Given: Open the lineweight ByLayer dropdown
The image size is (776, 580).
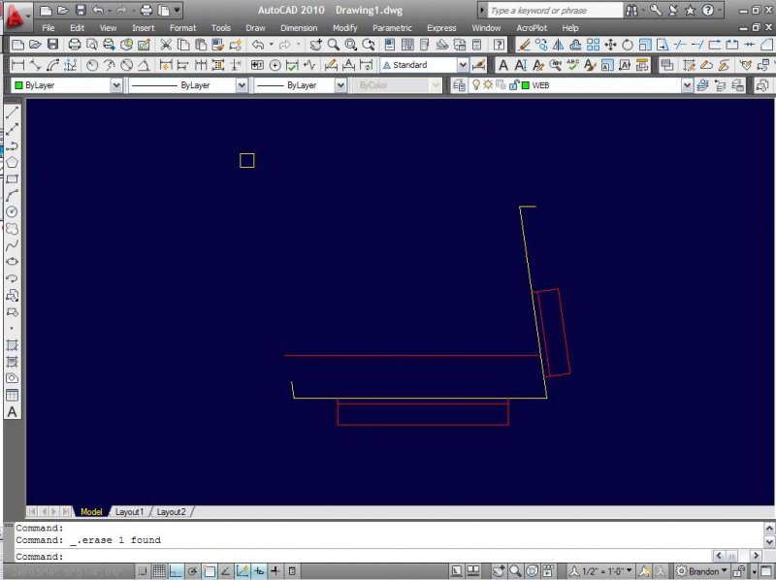Looking at the screenshot, I should pos(340,85).
